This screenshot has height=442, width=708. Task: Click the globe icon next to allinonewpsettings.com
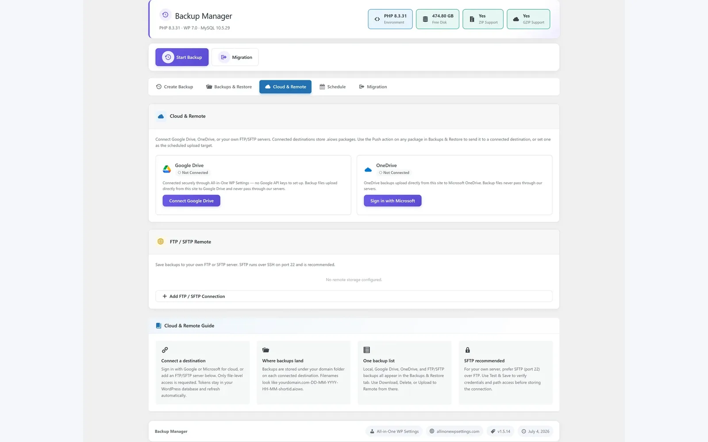click(432, 431)
